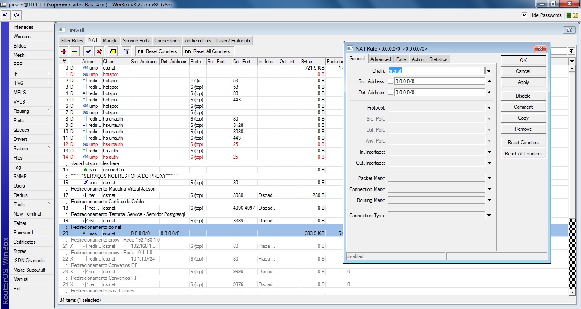Click the Dst. Port column header
Image resolution: width=581 pixels, height=309 pixels.
click(x=245, y=62)
